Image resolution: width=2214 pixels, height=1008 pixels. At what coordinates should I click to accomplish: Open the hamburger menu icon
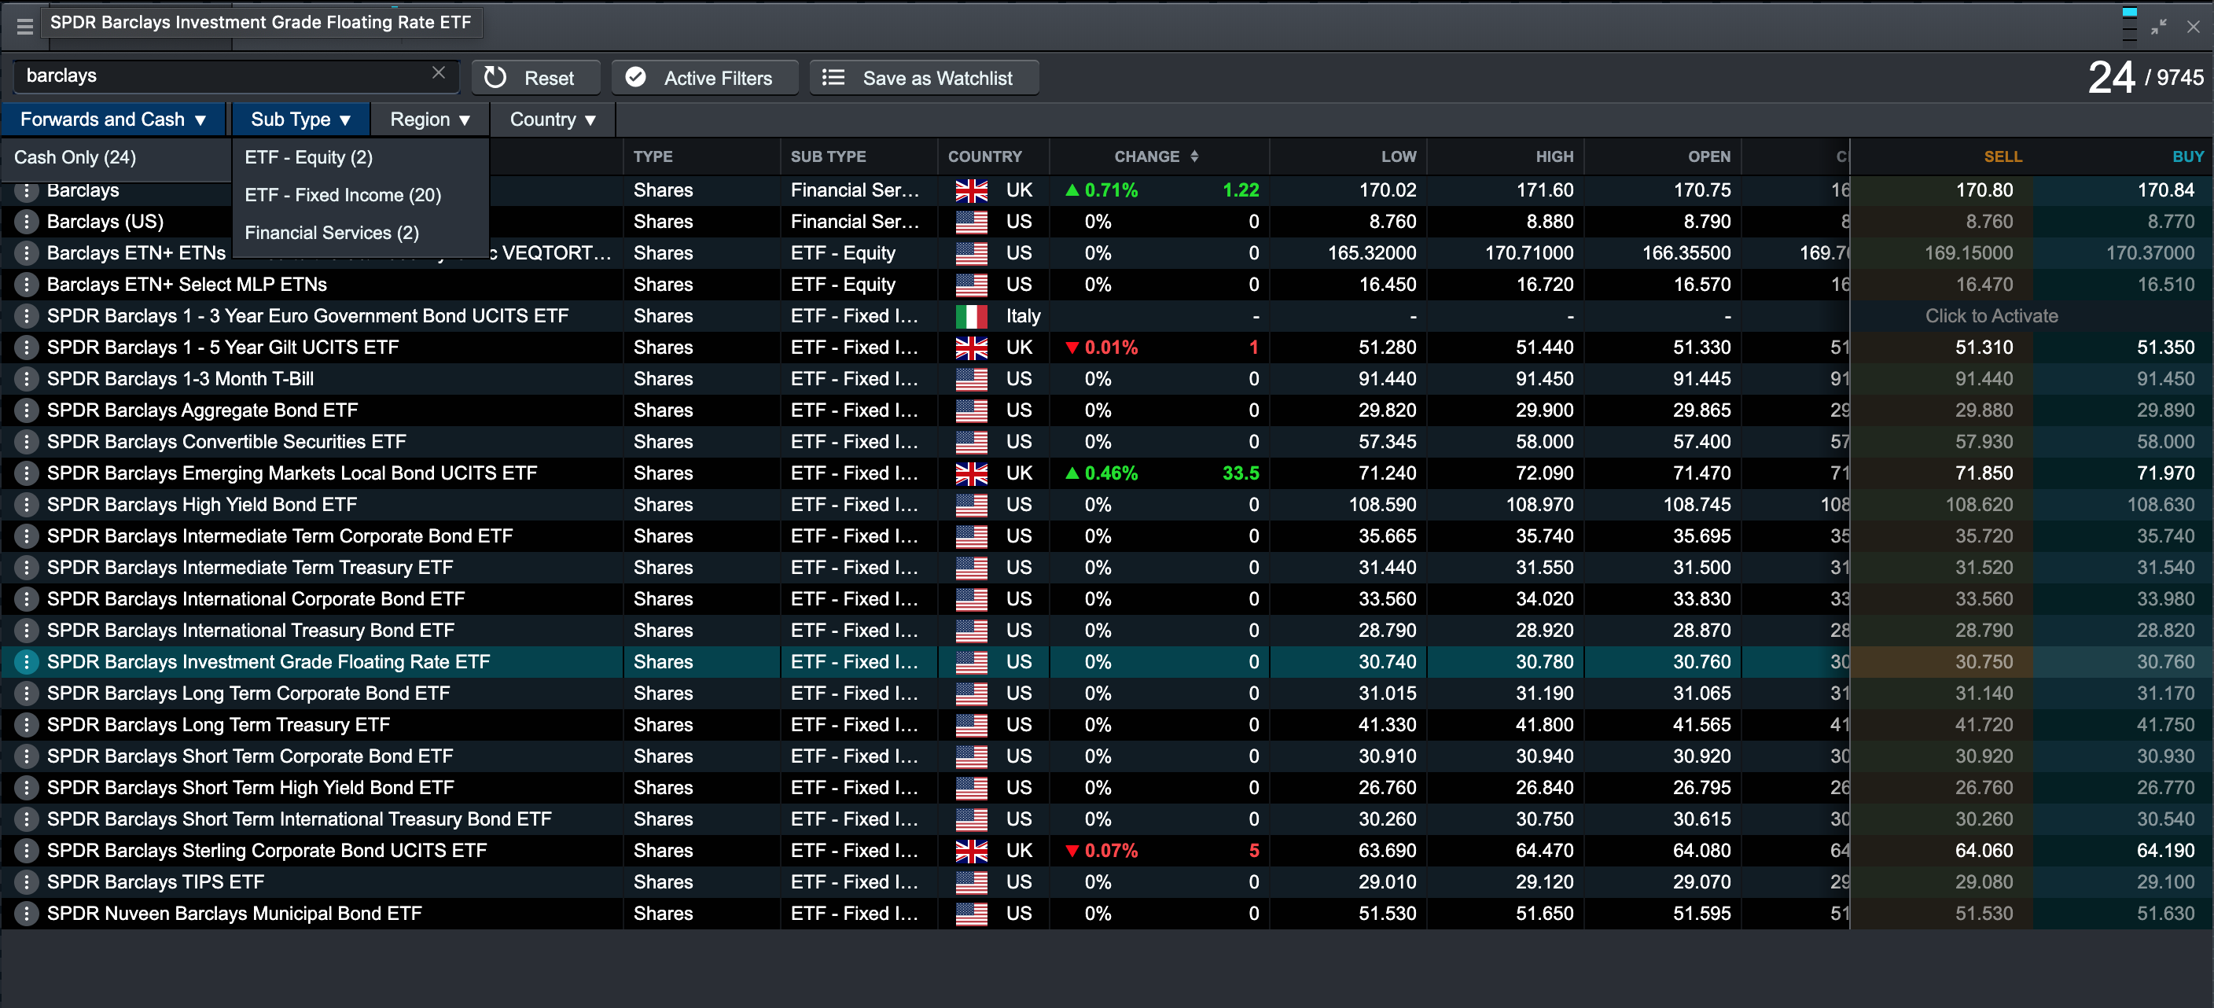tap(24, 26)
